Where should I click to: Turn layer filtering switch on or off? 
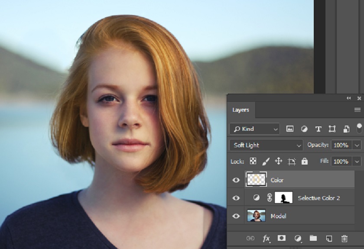[x=359, y=128]
